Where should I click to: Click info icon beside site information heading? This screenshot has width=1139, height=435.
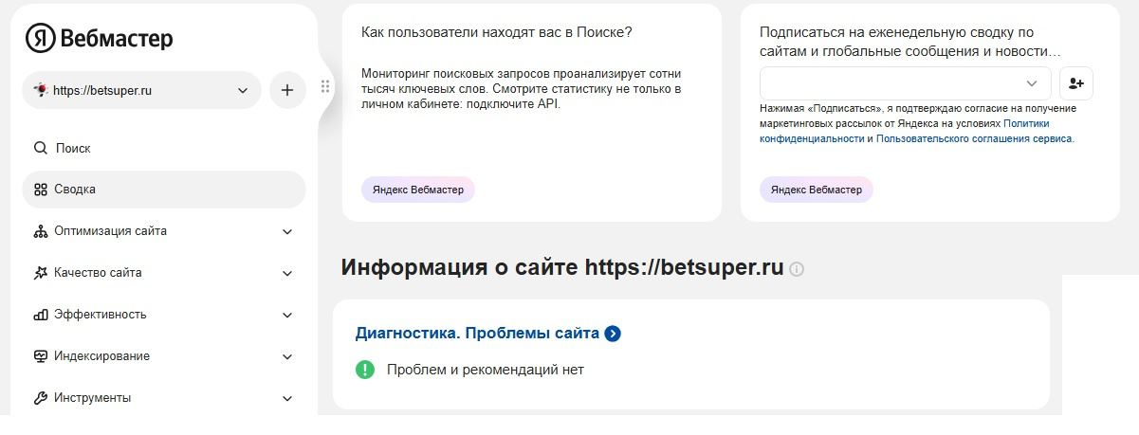tap(797, 269)
